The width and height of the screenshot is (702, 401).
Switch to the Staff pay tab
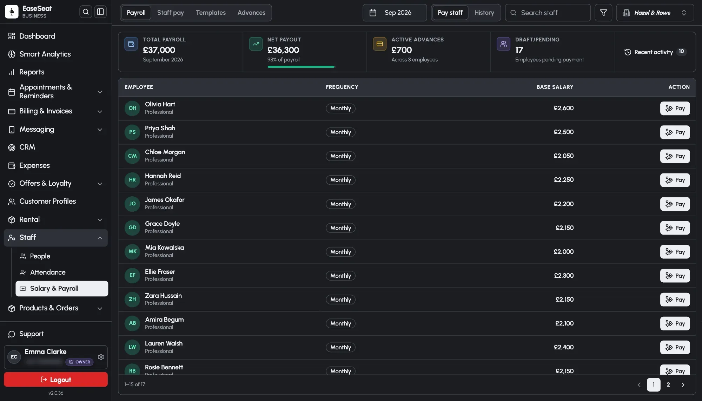click(170, 13)
